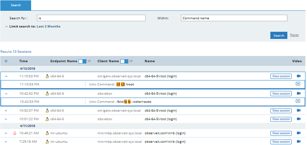This screenshot has width=307, height=145.
Task: Select the Search tab
Action: coord(16,5)
